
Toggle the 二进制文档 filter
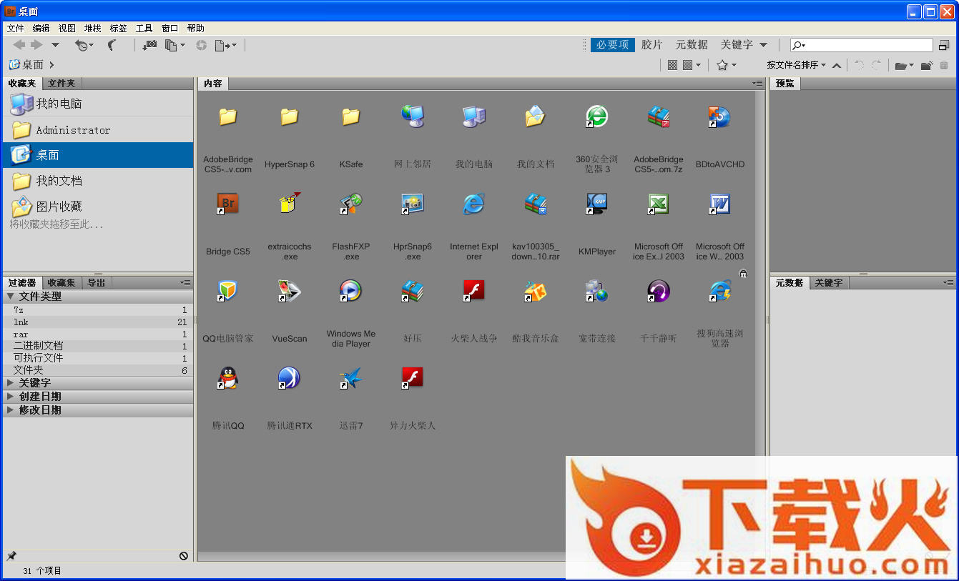point(98,346)
